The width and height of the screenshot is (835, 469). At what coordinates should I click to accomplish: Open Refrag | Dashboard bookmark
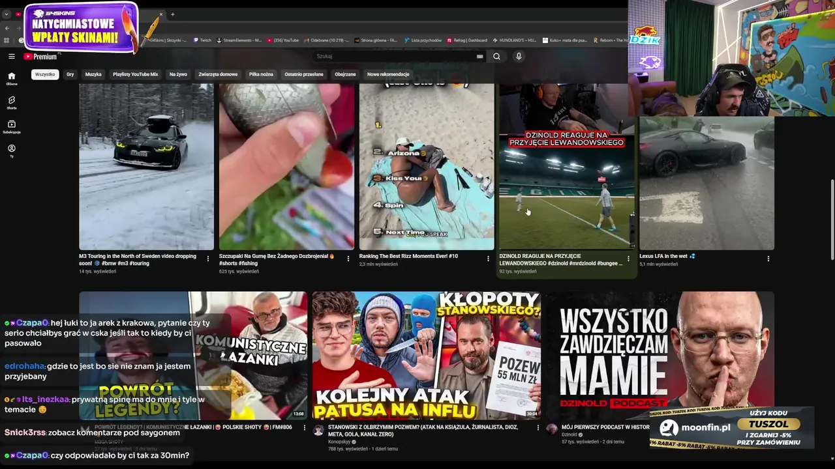[x=466, y=40]
